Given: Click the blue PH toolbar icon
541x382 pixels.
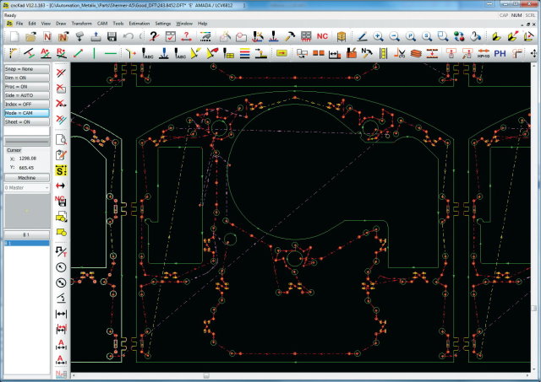Looking at the screenshot, I should [500, 53].
